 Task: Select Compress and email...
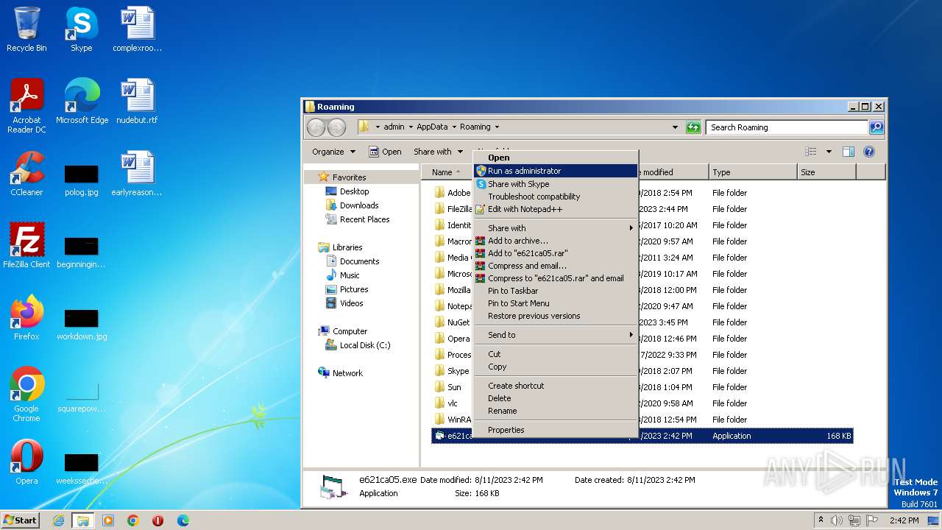tap(556, 266)
